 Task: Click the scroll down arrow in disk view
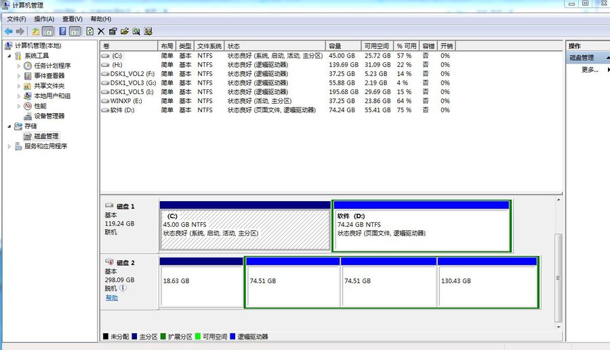[x=558, y=327]
